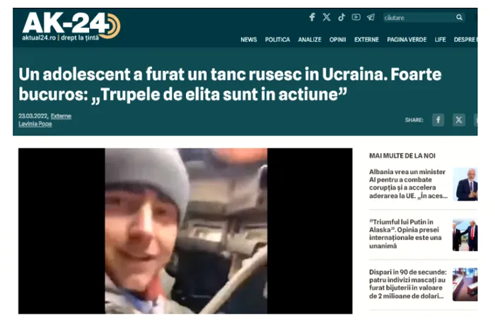This screenshot has height=332, width=495.
Task: Open the PAGINA VERDE menu item
Action: (407, 40)
